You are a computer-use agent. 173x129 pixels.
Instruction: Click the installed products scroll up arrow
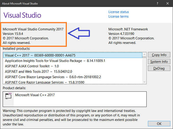coord(144,54)
